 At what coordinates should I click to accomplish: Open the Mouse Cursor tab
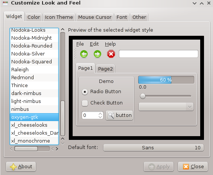click(x=95, y=17)
